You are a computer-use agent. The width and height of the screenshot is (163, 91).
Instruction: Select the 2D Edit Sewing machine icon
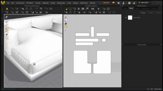pos(66,12)
